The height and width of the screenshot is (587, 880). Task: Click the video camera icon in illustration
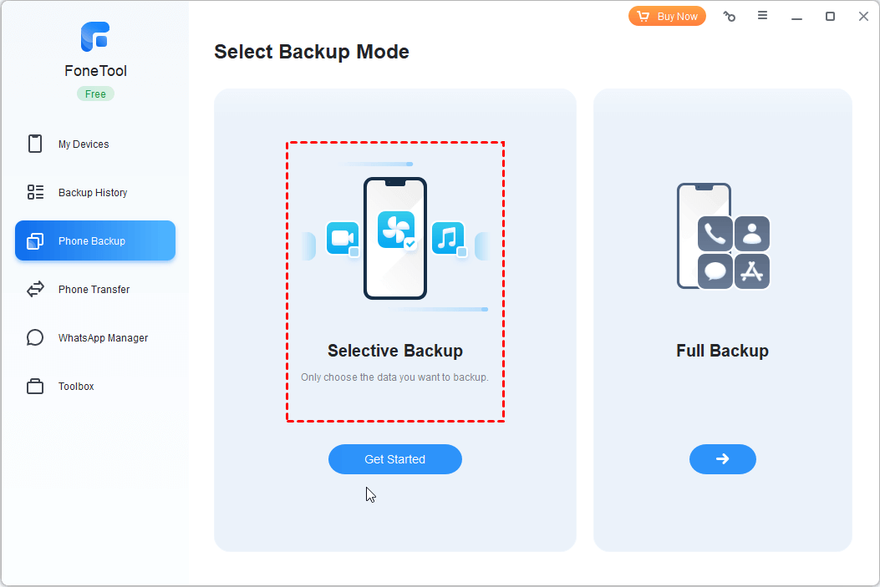tap(342, 238)
